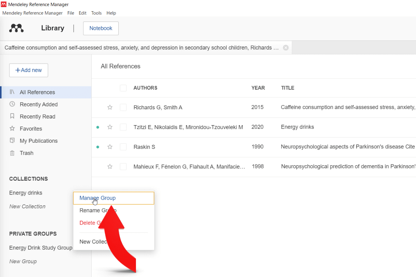
Task: Open the Edit menu
Action: tap(82, 13)
